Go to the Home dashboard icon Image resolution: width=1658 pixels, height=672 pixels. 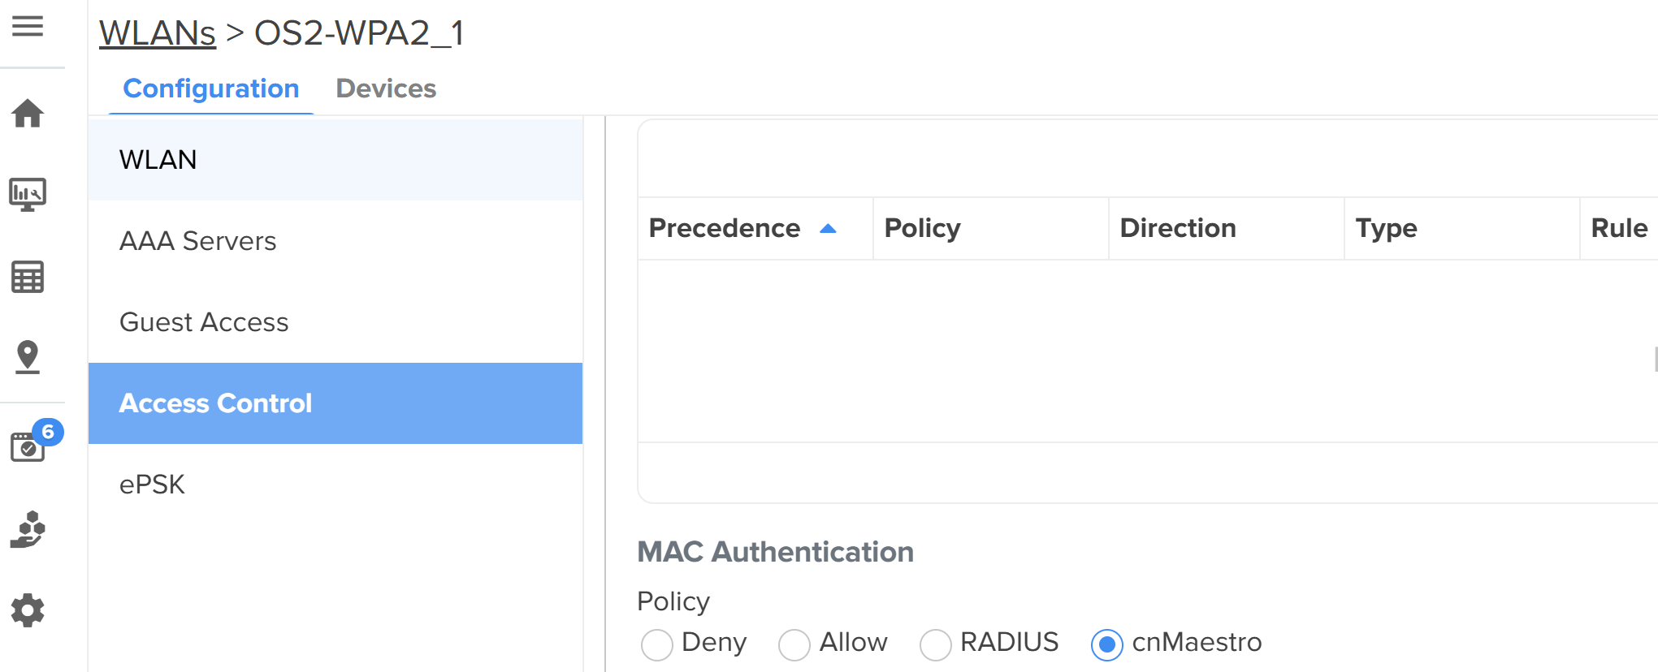28,114
